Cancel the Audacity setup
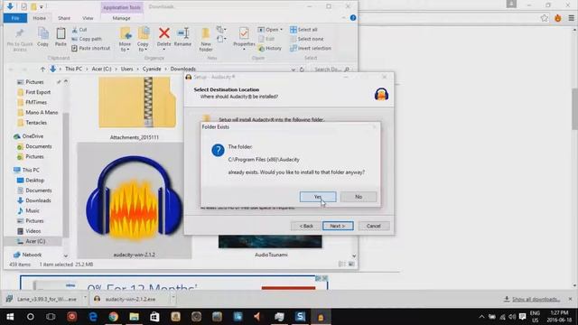 373,226
